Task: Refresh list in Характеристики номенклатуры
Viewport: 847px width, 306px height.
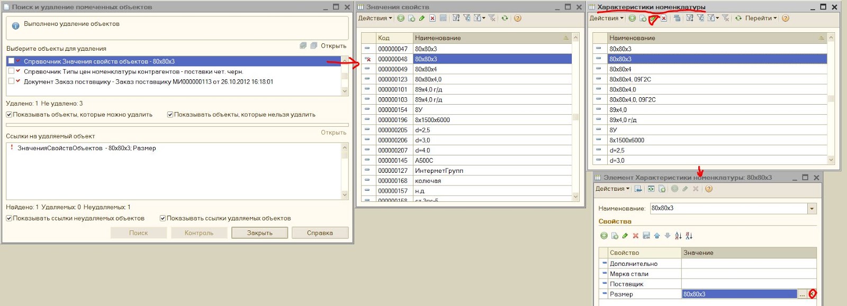Action: [x=738, y=18]
